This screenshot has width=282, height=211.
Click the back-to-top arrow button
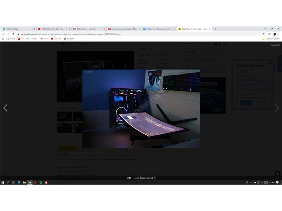[x=277, y=174]
